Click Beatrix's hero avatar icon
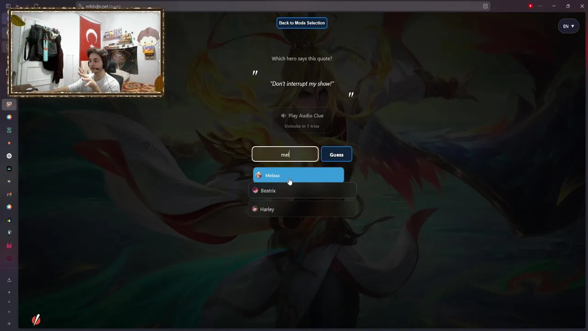This screenshot has width=588, height=331. click(x=255, y=190)
